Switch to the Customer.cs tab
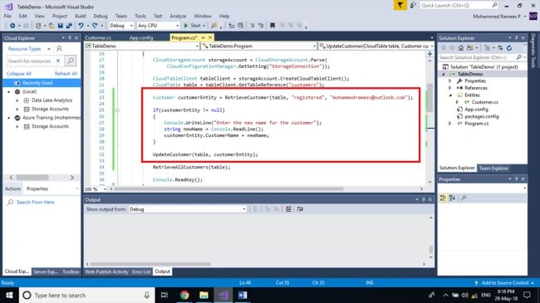Image resolution: width=540 pixels, height=303 pixels. pos(98,37)
